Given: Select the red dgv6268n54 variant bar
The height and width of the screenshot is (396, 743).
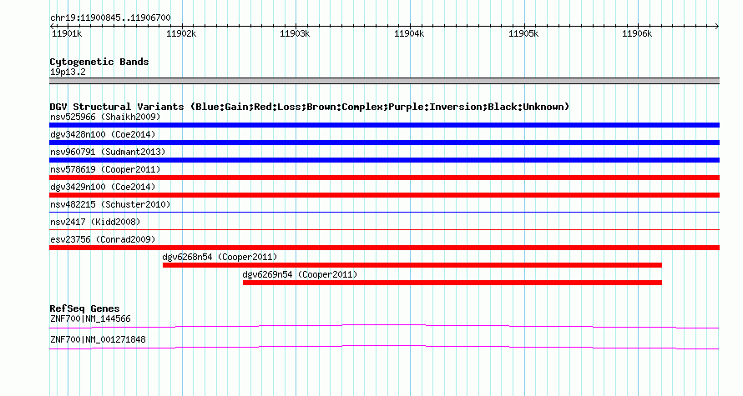Looking at the screenshot, I should point(412,265).
